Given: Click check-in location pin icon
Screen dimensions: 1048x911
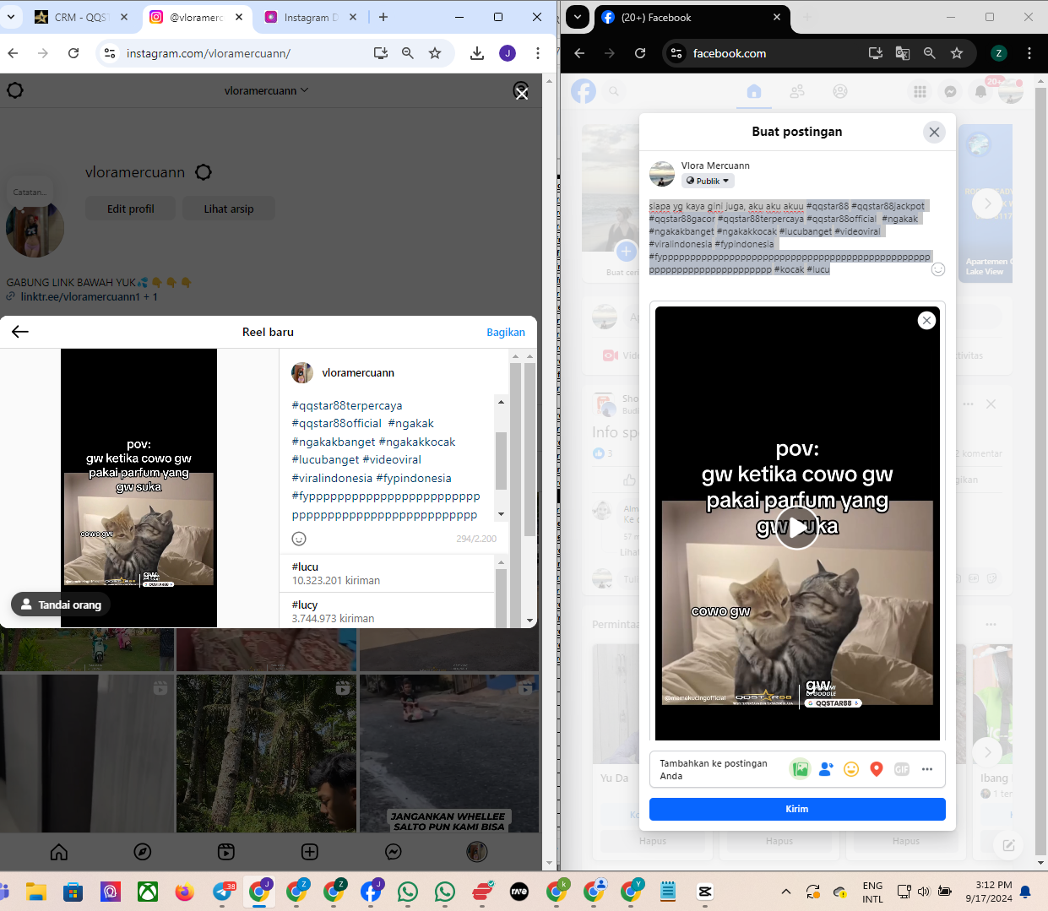Looking at the screenshot, I should point(877,769).
